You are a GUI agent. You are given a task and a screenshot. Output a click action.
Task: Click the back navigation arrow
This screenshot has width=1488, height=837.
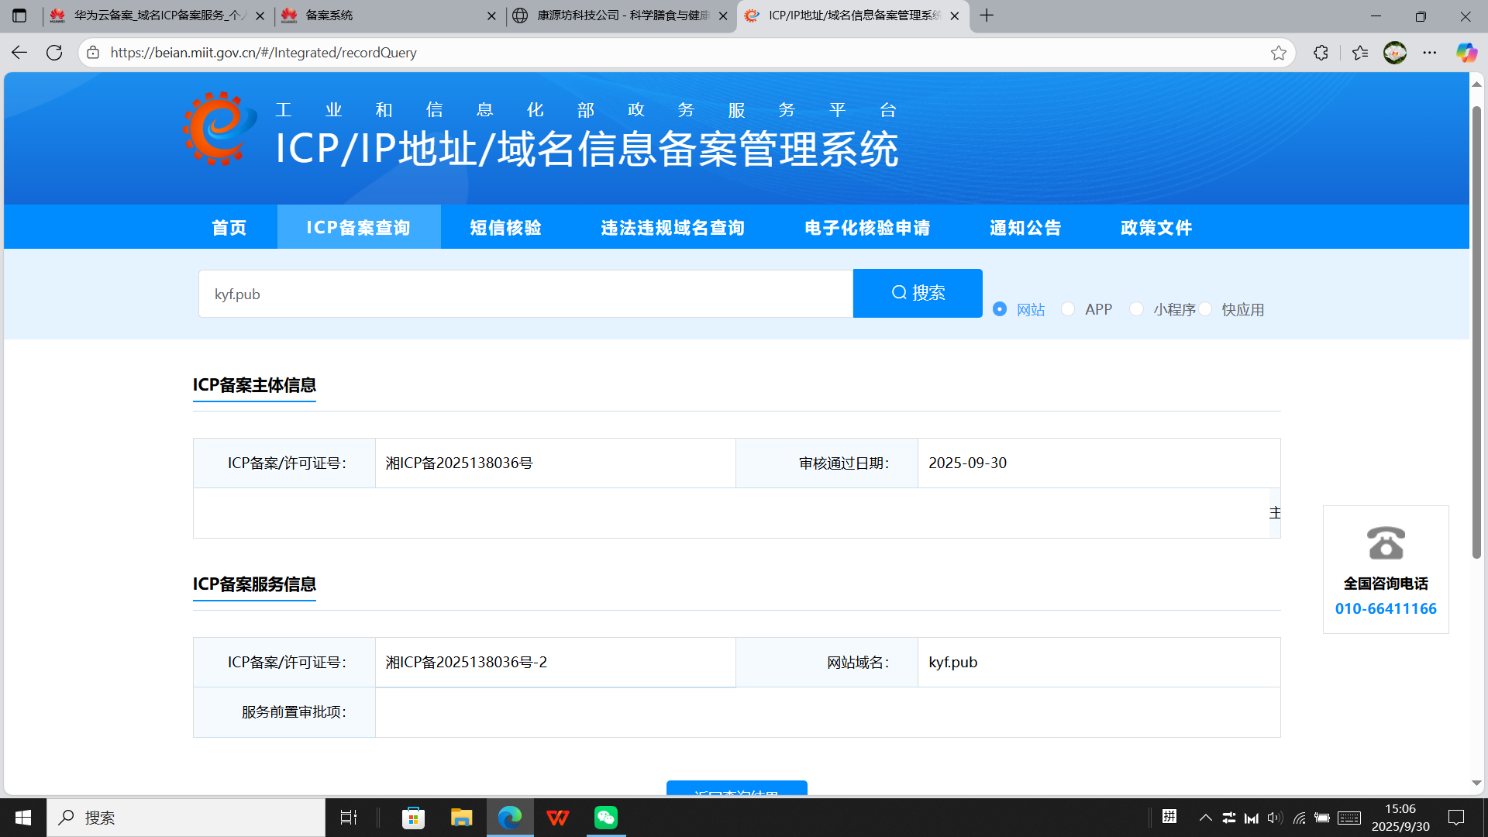coord(19,53)
